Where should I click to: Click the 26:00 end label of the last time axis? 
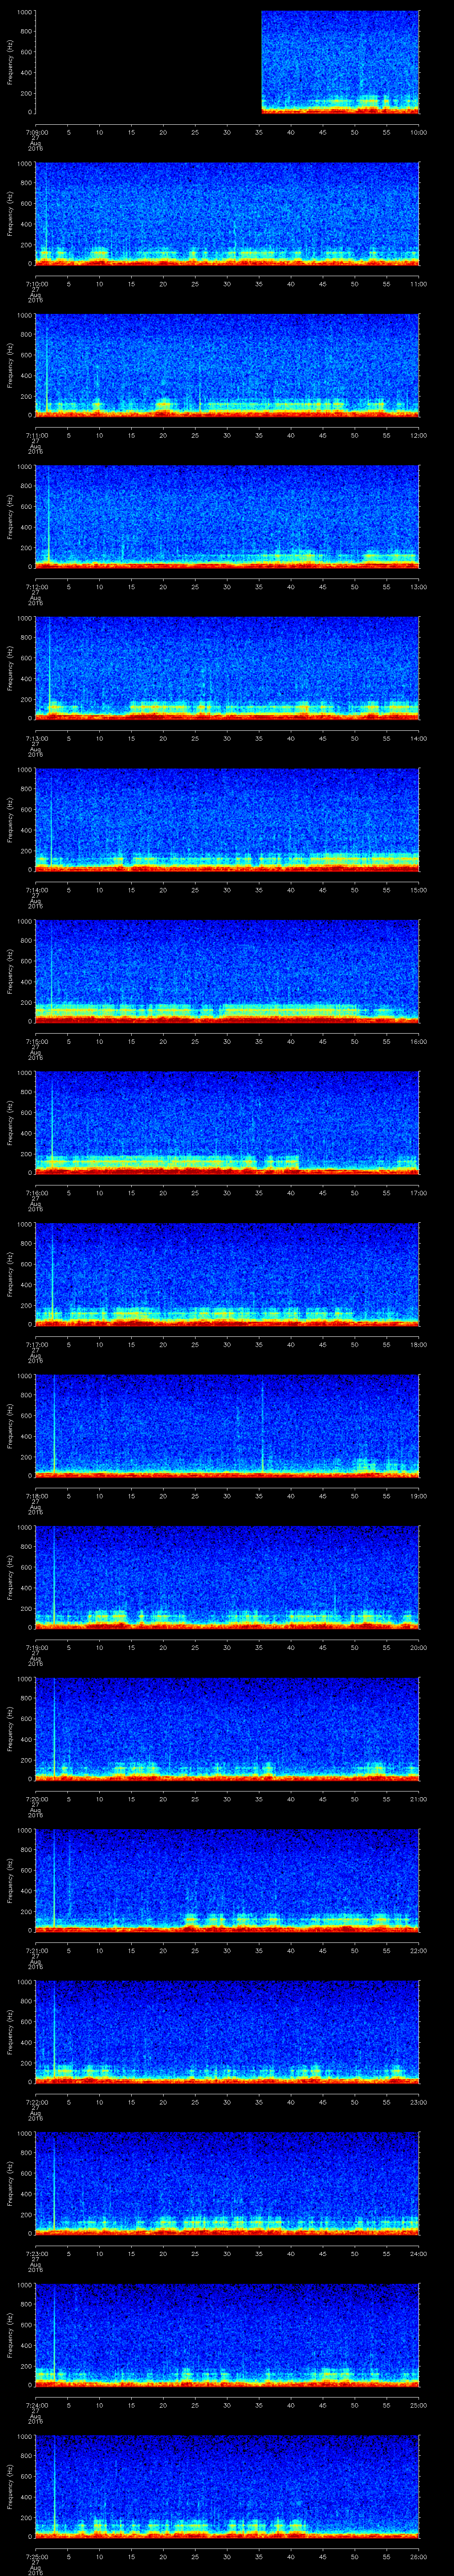click(418, 2555)
